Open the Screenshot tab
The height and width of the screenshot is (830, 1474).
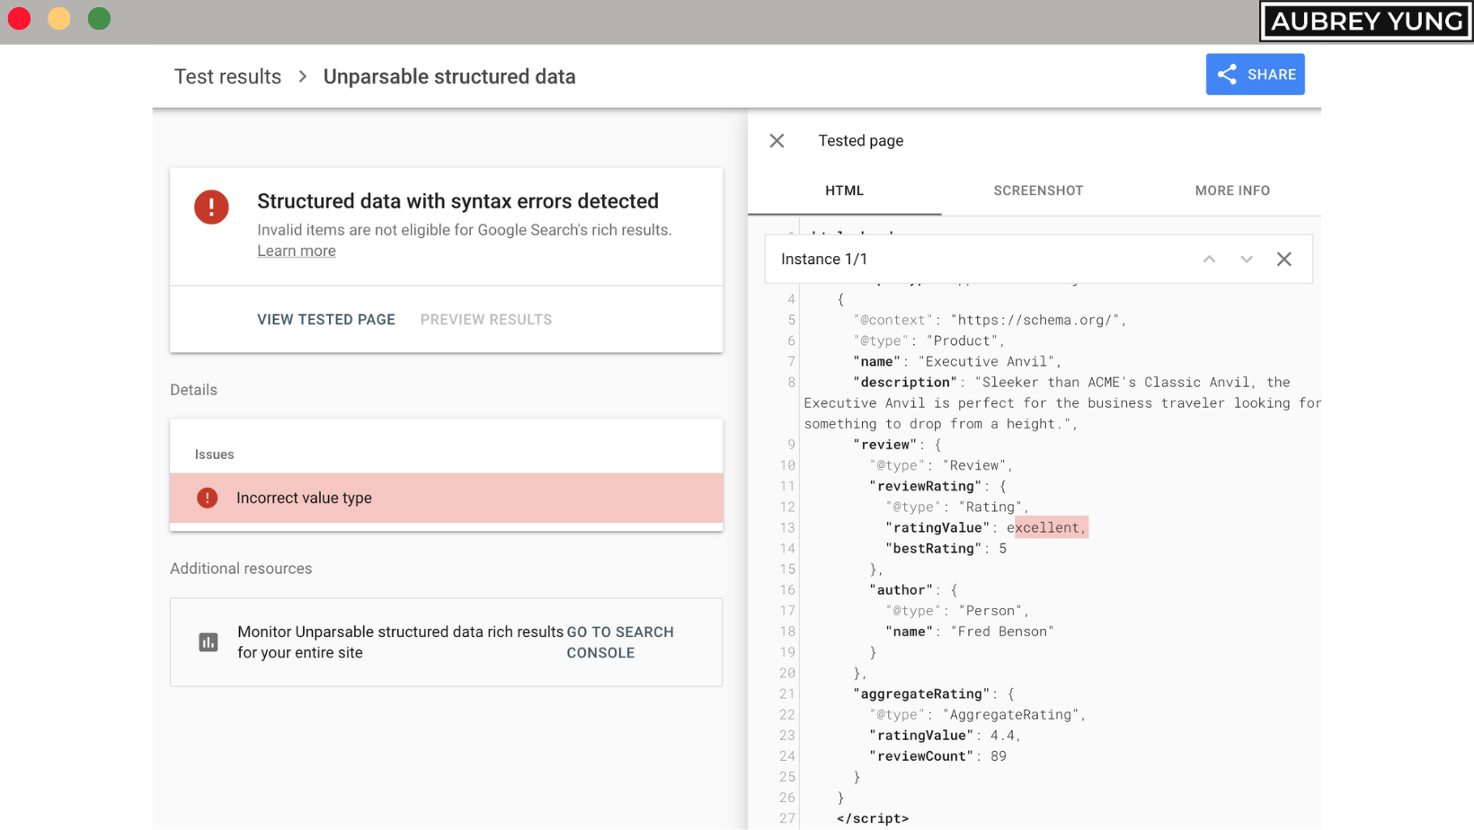coord(1038,190)
